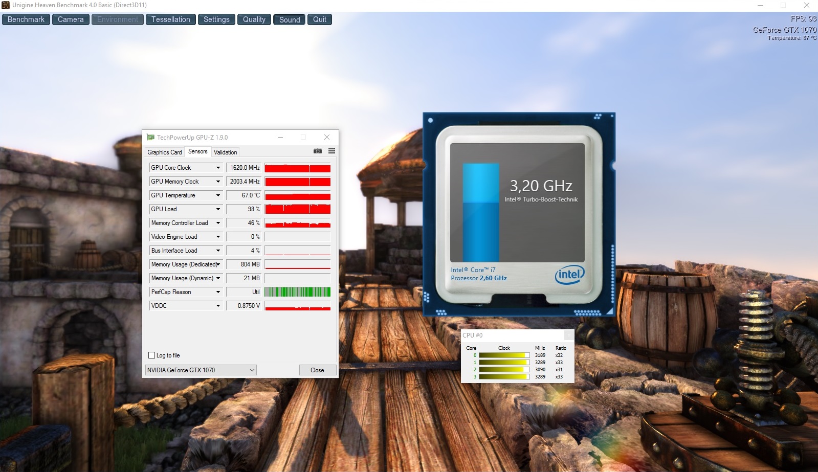Click the 21 MB dynamic memory value
This screenshot has width=818, height=472.
(244, 278)
